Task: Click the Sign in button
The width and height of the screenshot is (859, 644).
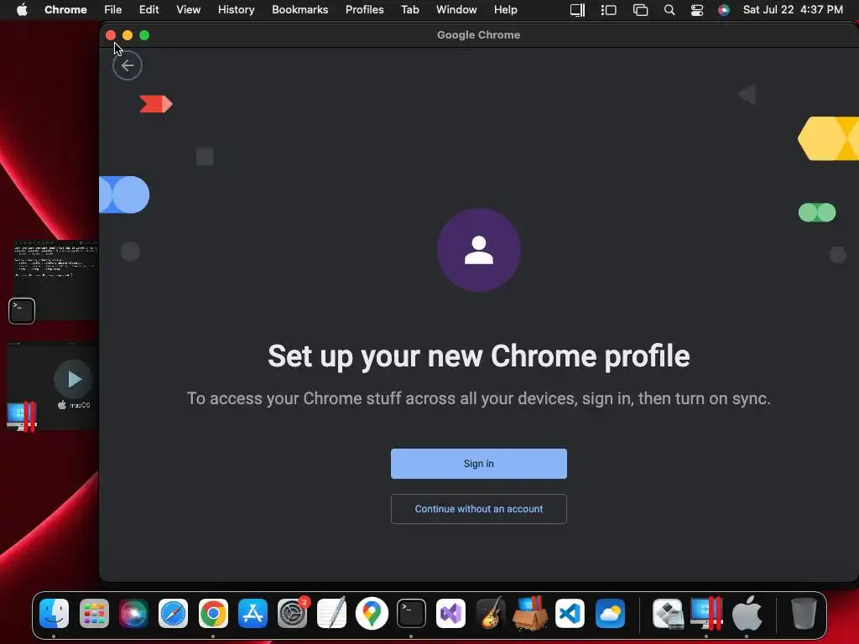Action: point(479,464)
